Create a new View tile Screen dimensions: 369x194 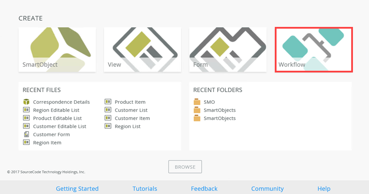[142, 49]
